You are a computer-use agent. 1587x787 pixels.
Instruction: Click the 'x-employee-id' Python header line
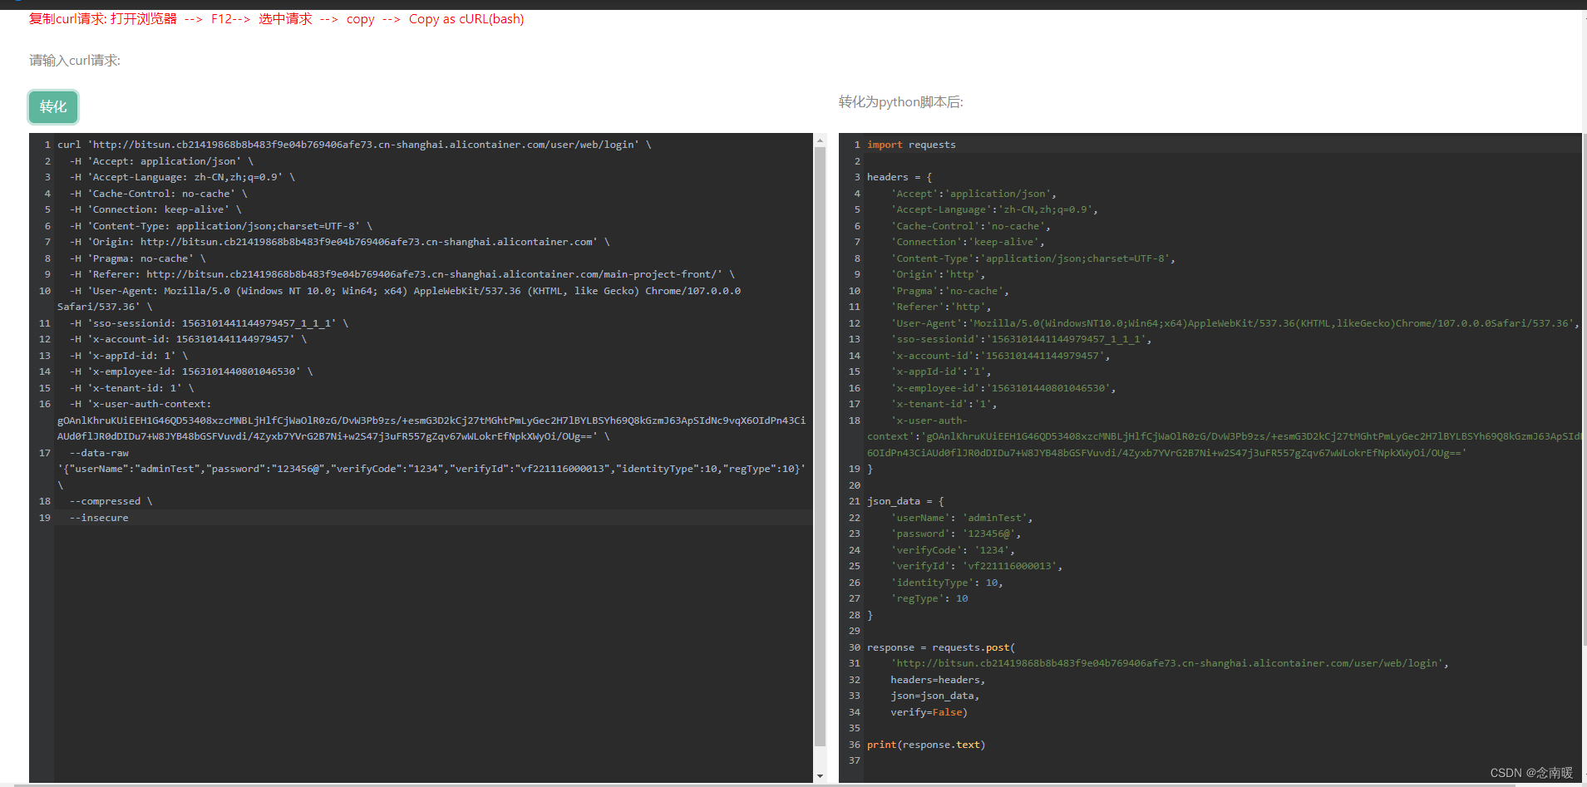tap(1003, 388)
